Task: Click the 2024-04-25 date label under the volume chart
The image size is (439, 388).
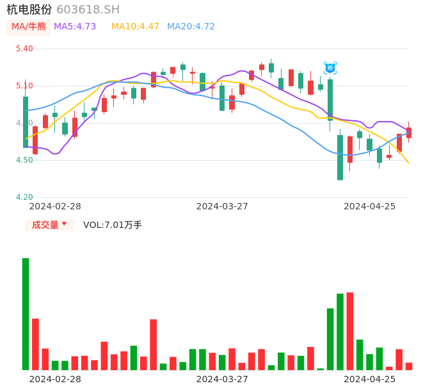Action: (369, 379)
